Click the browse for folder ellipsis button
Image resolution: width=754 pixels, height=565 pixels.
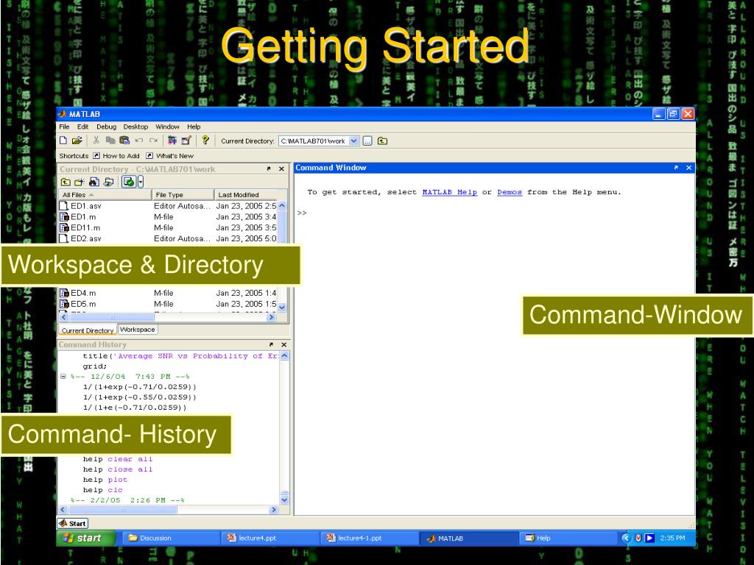367,141
